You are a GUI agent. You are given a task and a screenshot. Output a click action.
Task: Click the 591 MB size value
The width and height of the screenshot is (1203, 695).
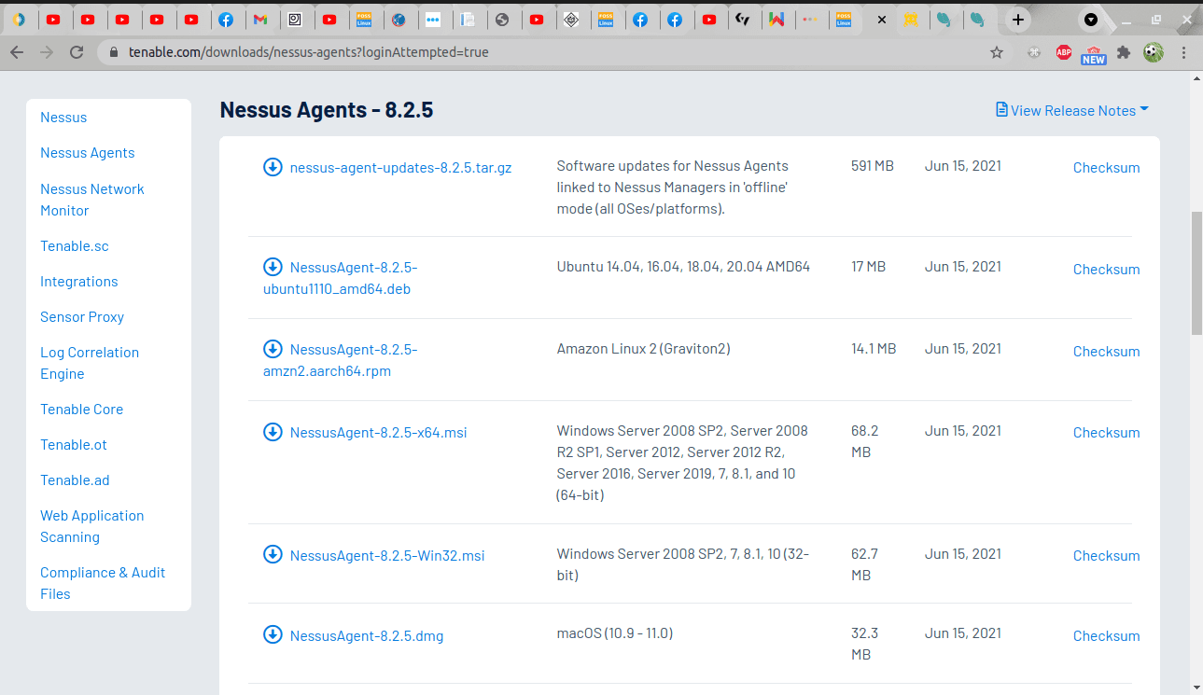873,166
